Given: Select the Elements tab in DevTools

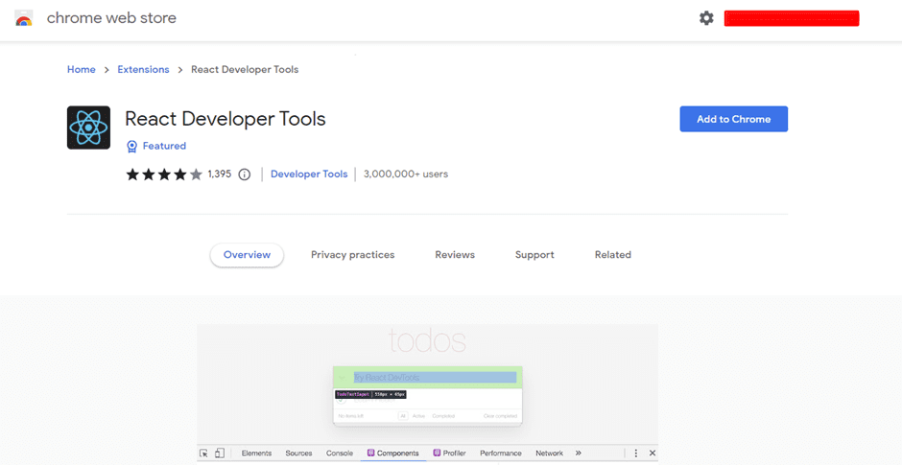Looking at the screenshot, I should (x=256, y=453).
